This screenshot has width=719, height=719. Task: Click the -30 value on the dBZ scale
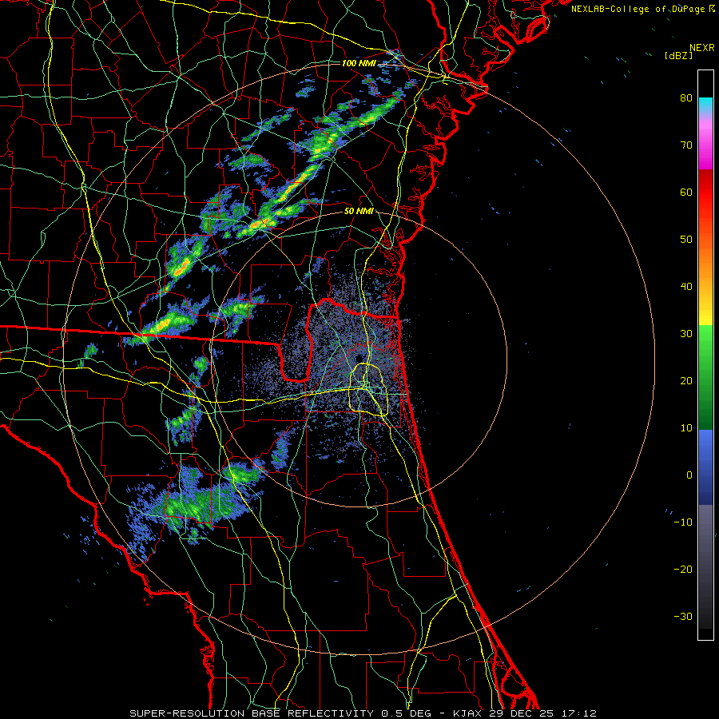683,616
